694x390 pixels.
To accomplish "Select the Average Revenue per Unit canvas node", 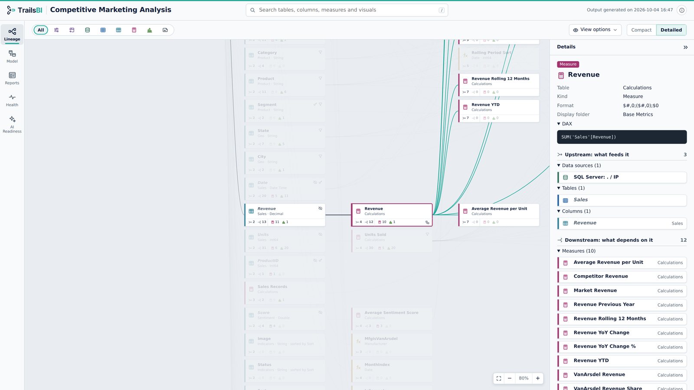I will click(499, 215).
